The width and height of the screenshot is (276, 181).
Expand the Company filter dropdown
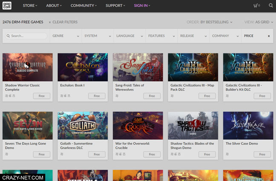(225, 36)
